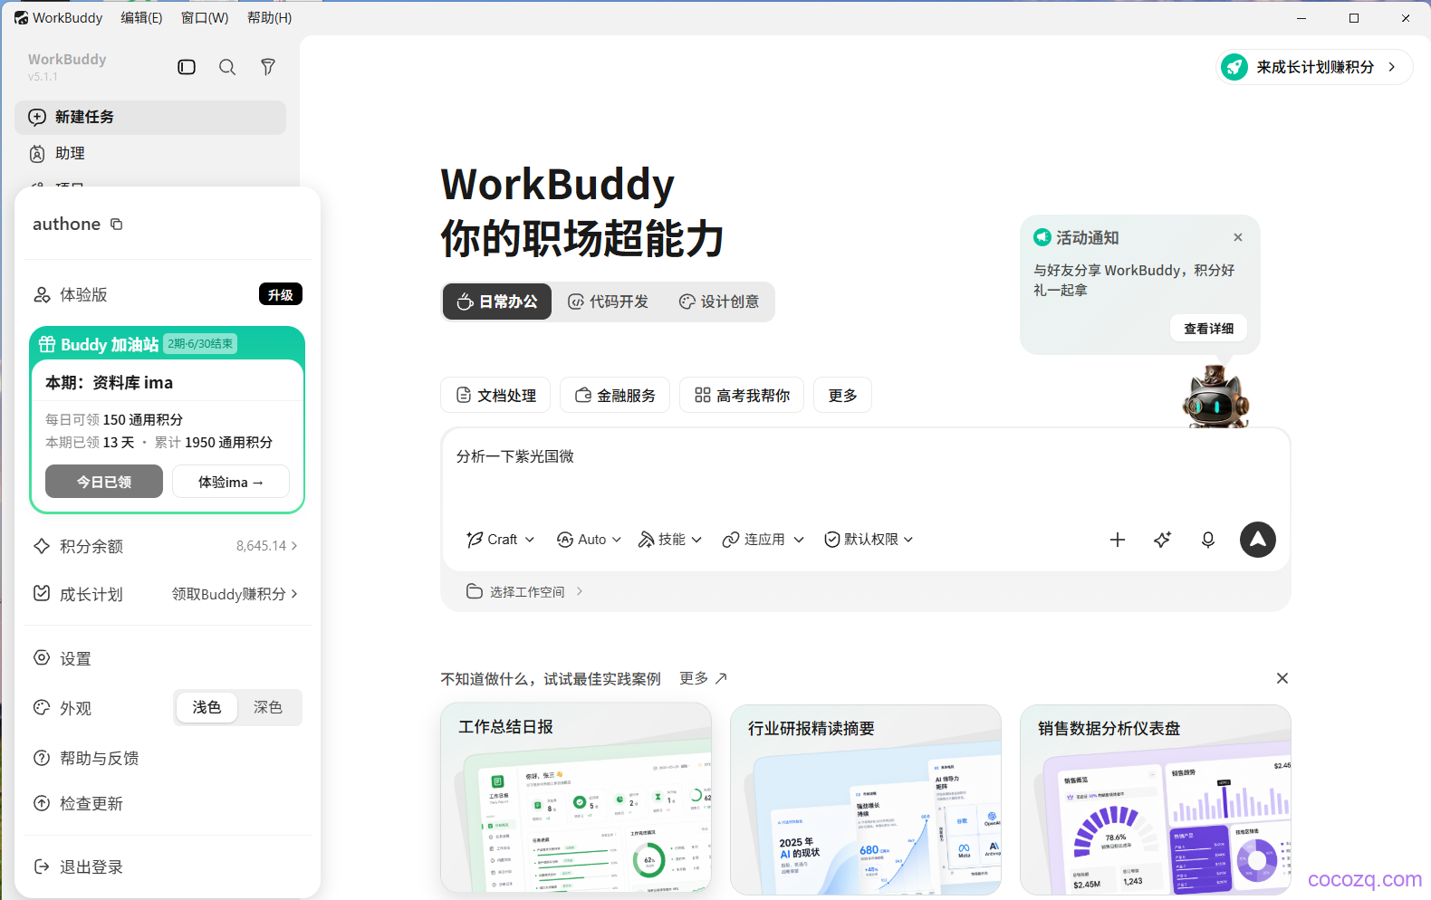Open the 帮助(H) menu

[x=270, y=17]
